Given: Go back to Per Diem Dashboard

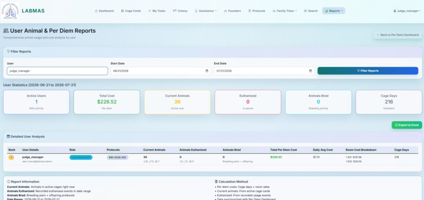Looking at the screenshot, I should (x=398, y=35).
